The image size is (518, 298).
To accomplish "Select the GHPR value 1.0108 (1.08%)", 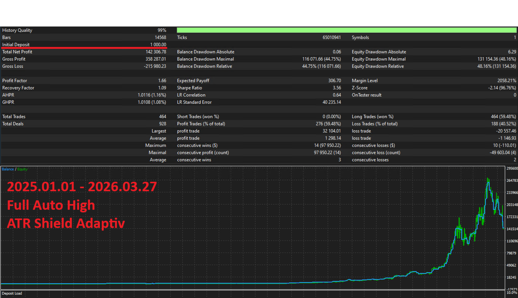I will point(152,102).
